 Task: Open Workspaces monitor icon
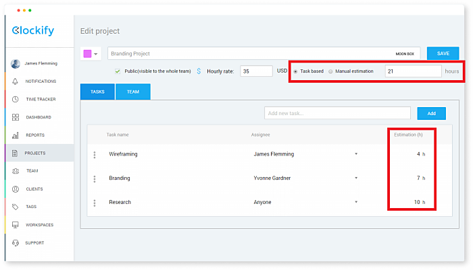tap(16, 225)
